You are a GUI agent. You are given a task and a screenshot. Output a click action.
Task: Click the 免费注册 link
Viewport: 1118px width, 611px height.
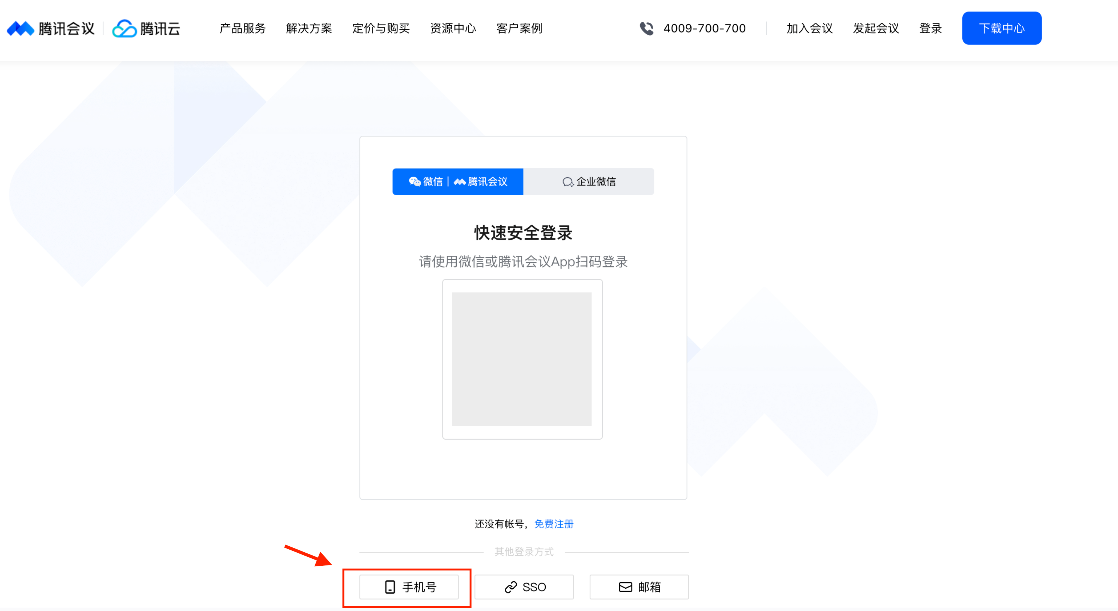[x=554, y=524]
